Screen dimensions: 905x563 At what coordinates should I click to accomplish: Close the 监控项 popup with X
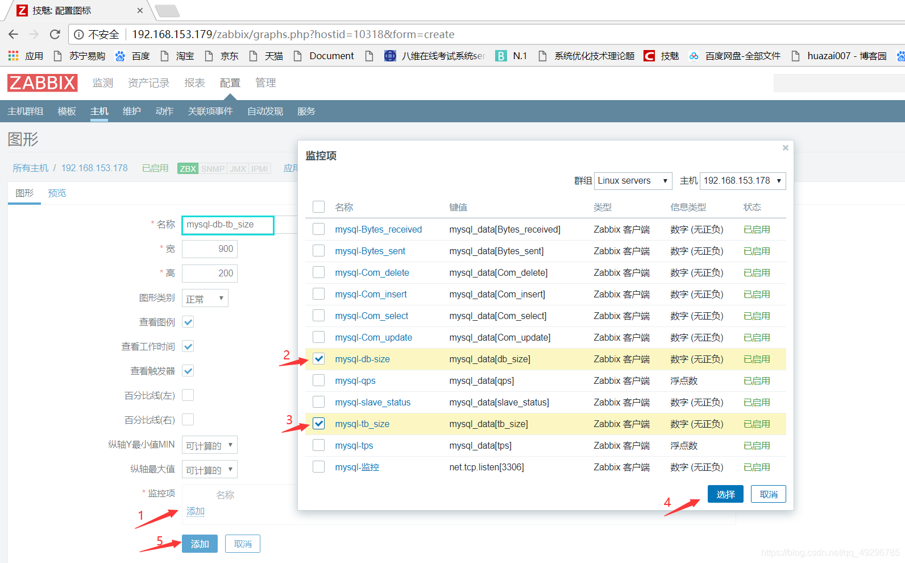coord(786,148)
